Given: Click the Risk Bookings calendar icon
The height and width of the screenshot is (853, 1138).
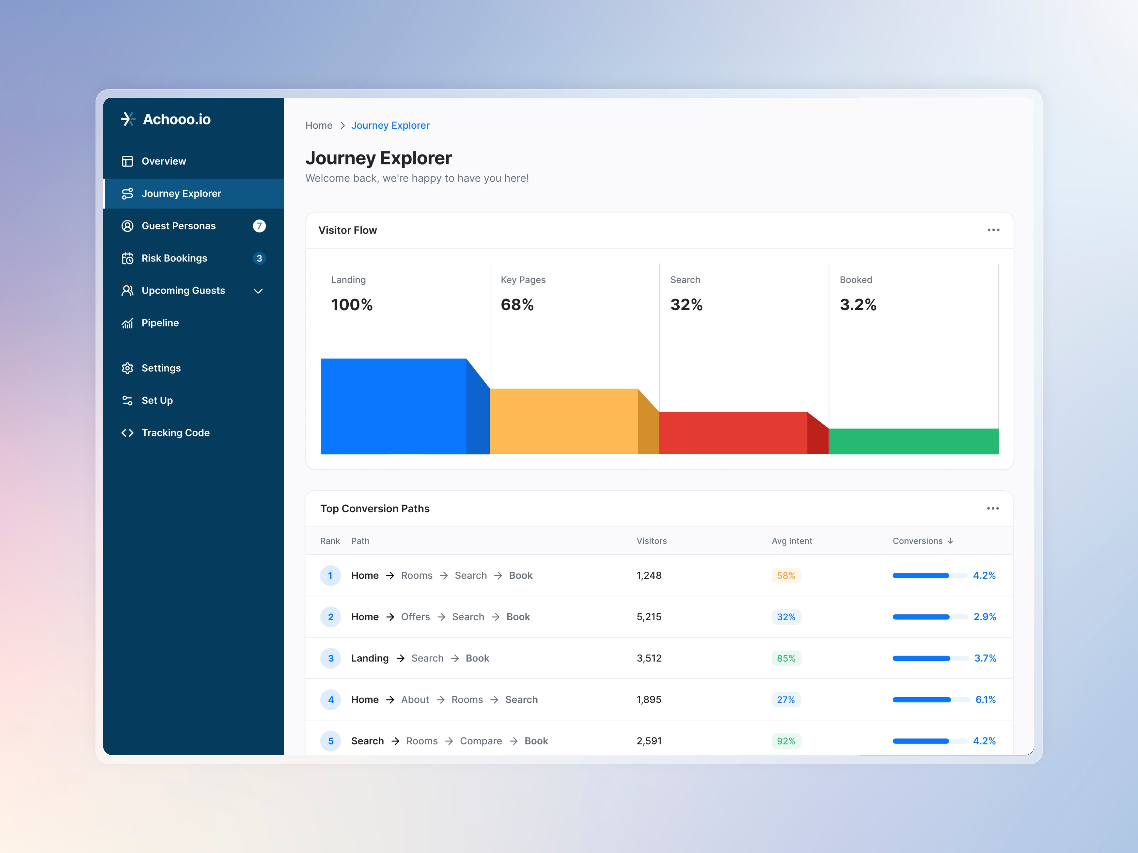Looking at the screenshot, I should [x=127, y=258].
